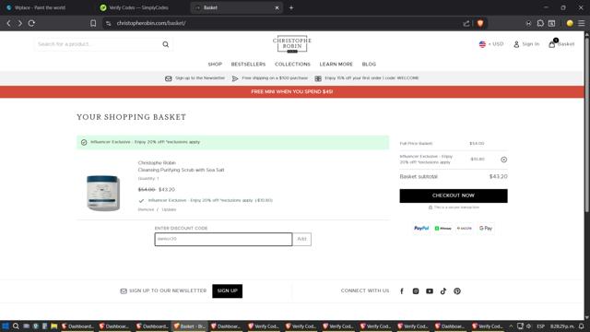590x332 pixels.
Task: Go to the BLOG menu item
Action: coord(369,65)
